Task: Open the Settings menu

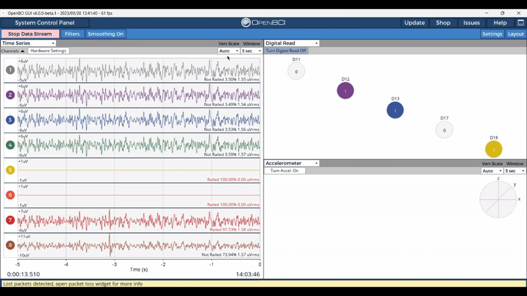Action: pyautogui.click(x=492, y=34)
